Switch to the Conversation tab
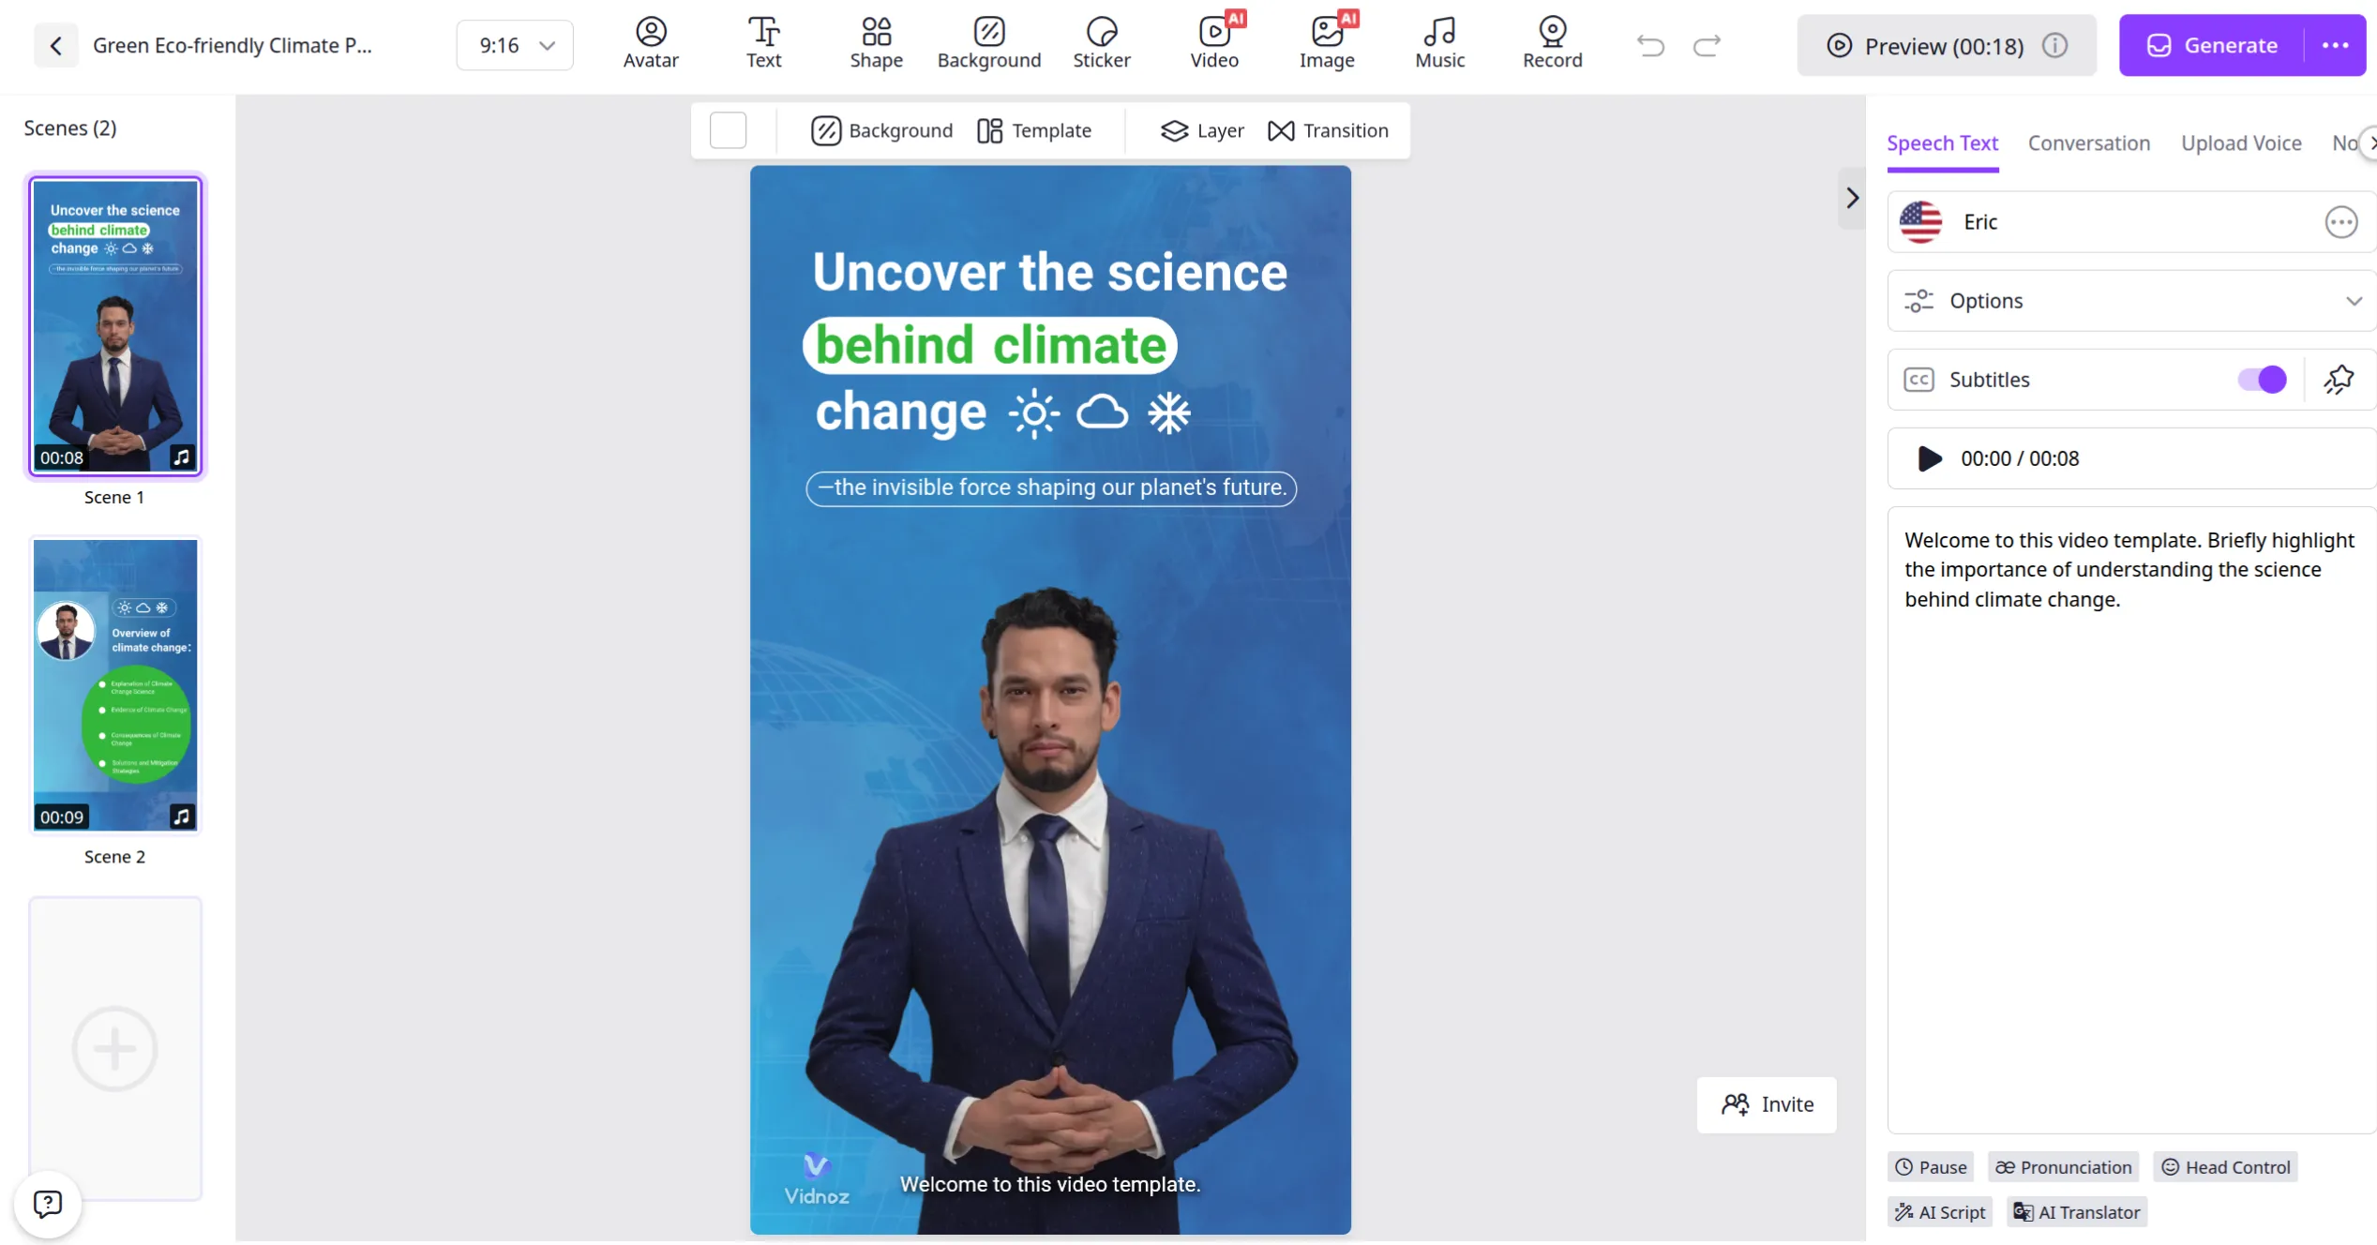Viewport: 2377px width, 1245px height. click(2088, 142)
